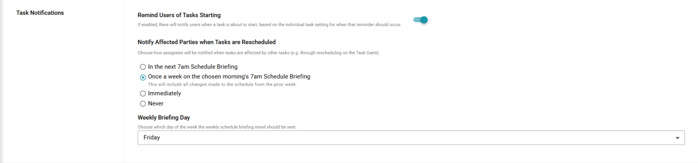The height and width of the screenshot is (163, 698).
Task: Click the assignees notification description text
Action: tap(258, 53)
